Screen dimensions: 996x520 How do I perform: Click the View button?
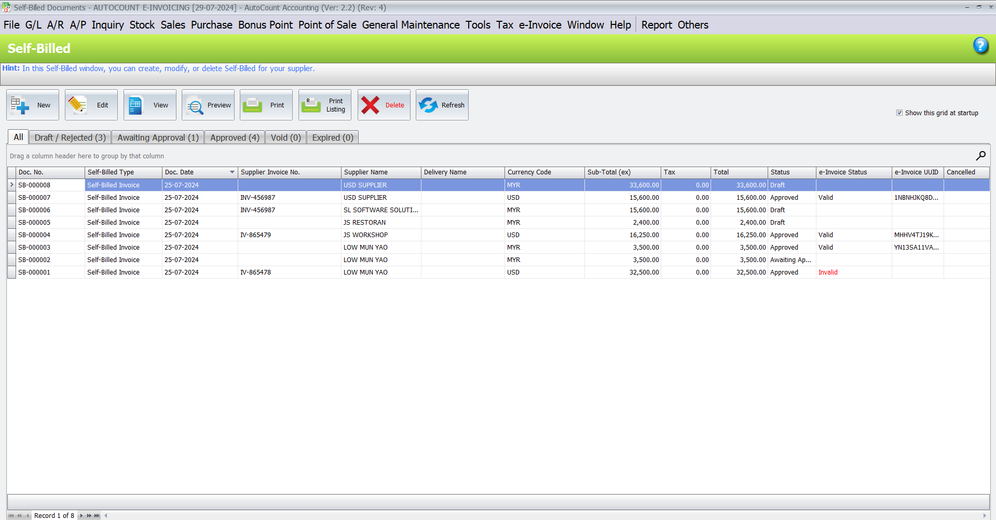pos(149,104)
